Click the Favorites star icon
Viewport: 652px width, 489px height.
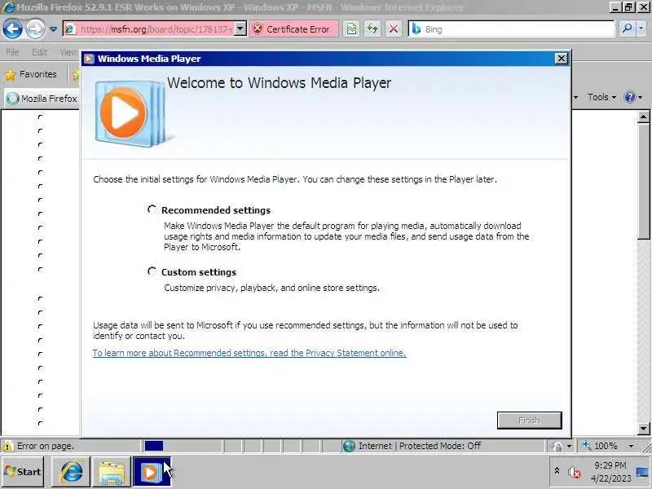pyautogui.click(x=10, y=75)
